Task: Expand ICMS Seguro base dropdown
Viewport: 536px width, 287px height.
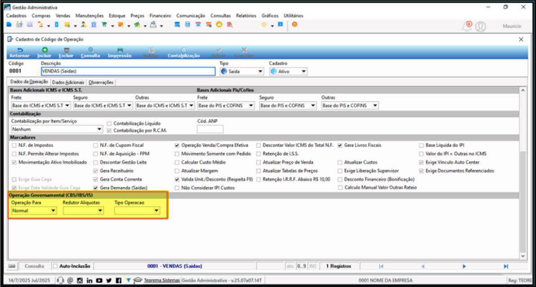Action: pyautogui.click(x=129, y=106)
